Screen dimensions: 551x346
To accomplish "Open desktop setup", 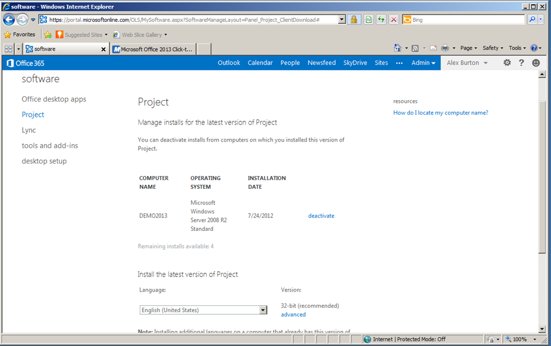I will 44,161.
